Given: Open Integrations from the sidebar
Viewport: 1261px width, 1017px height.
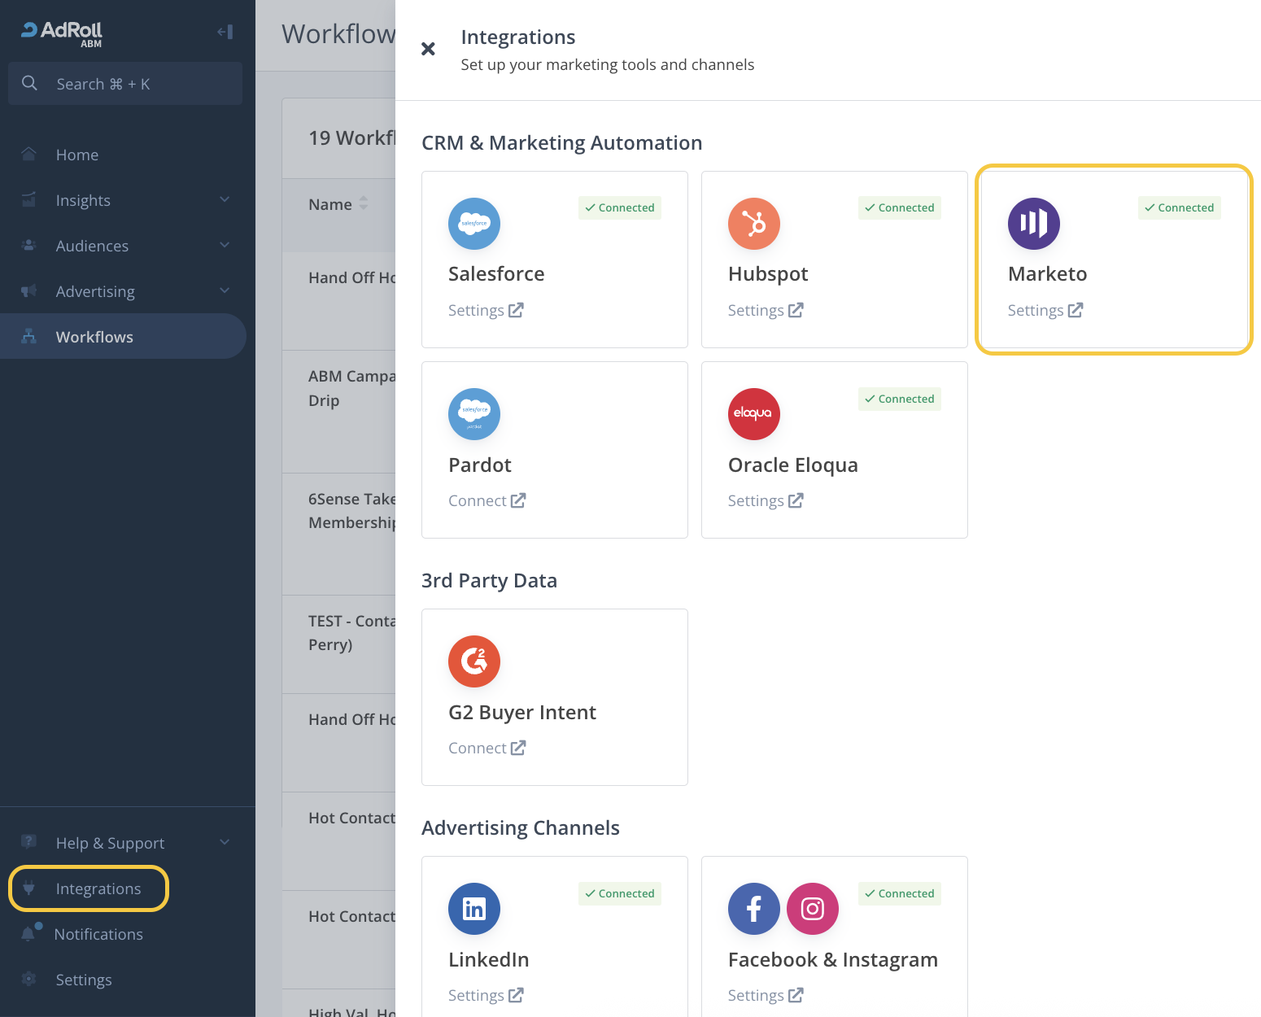Looking at the screenshot, I should (x=98, y=888).
